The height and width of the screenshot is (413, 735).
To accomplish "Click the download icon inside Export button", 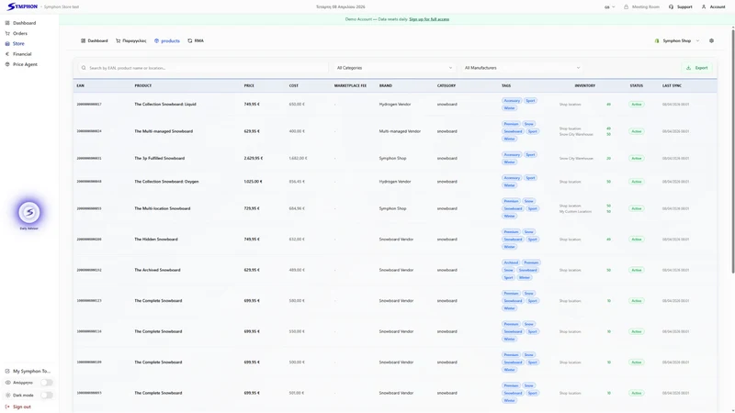I will [688, 68].
